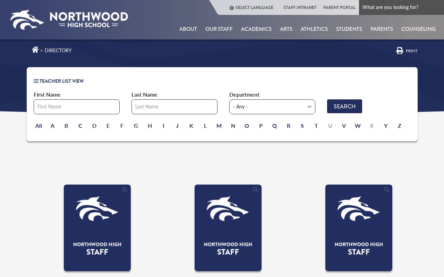
Task: Filter directory by letter K
Action: (191, 126)
